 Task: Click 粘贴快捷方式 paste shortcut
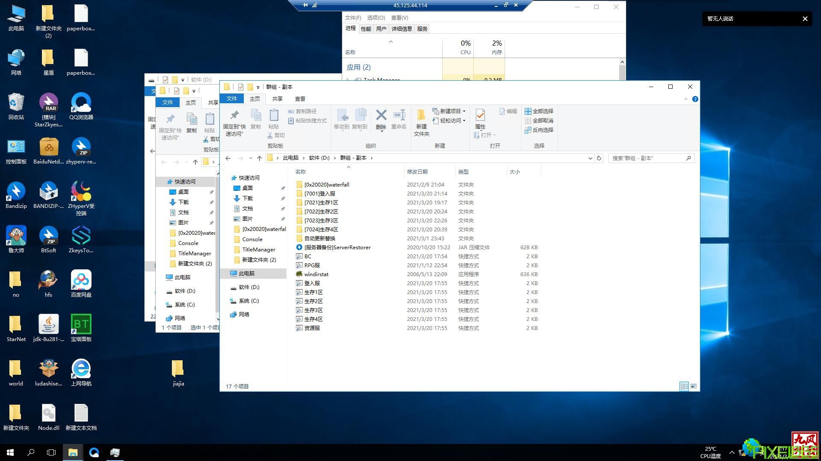pyautogui.click(x=307, y=121)
